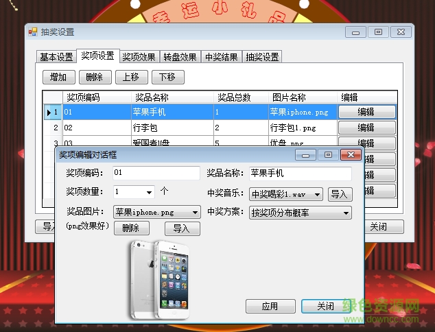Screen dimensions: 435x332
Task: Click the 奖品名称 input field in dialog
Action: 301,174
